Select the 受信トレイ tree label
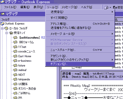123x99 pixels. coord(19,33)
